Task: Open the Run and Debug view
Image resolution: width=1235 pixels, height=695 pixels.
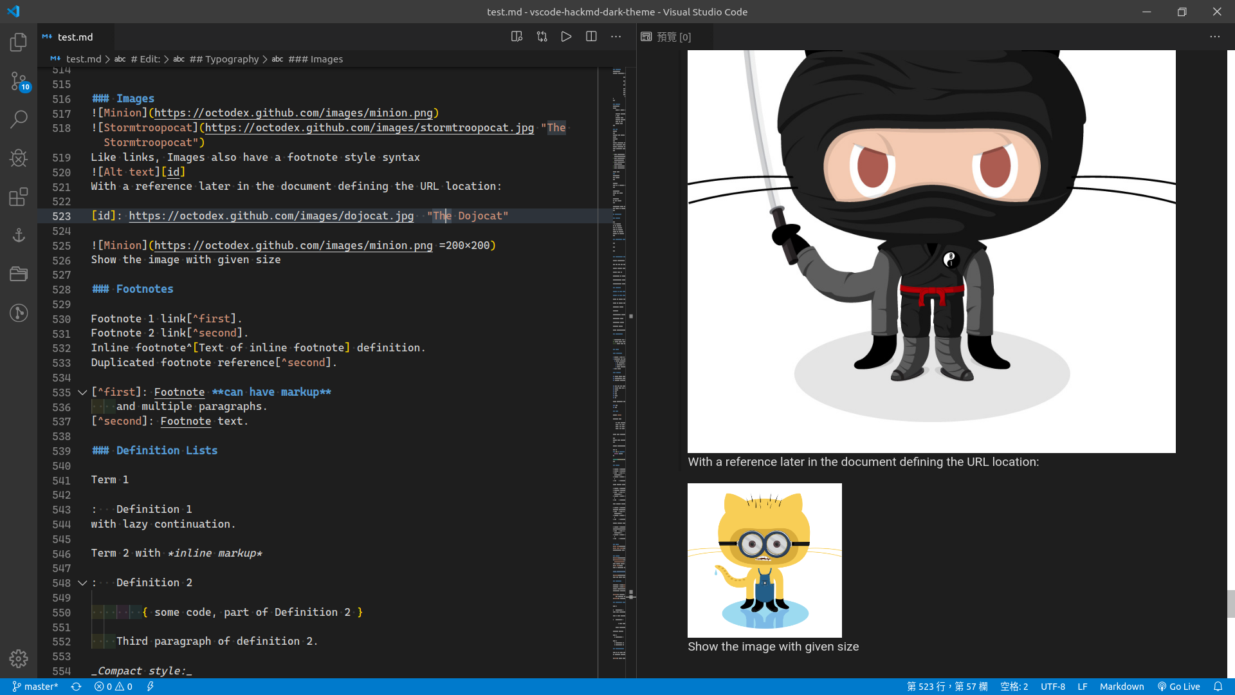Action: [19, 158]
